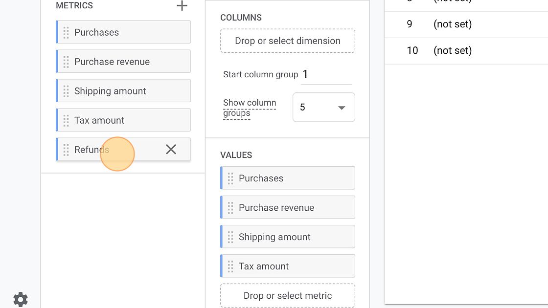
Task: Remove the Refunds metric with X icon
Action: 171,150
